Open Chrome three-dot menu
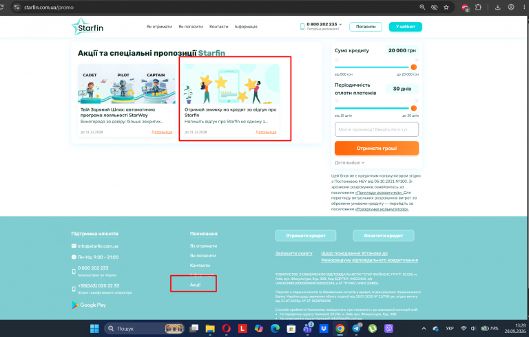Screen dimensions: 529x337 [x=524, y=7]
